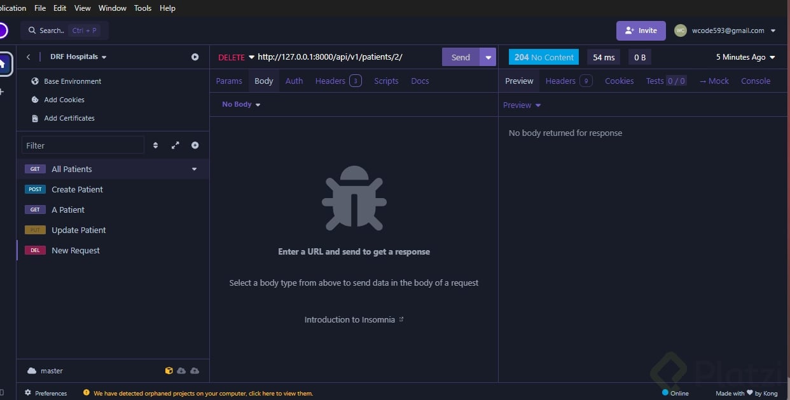Screen dimensions: 790x400
Task: Open the 5 Minutes Ago history dropdown
Action: [x=745, y=57]
